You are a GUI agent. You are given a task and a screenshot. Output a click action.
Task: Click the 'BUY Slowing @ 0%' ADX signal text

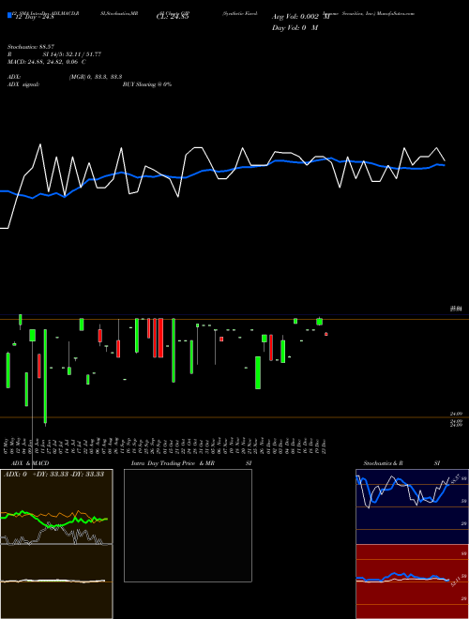pos(147,84)
